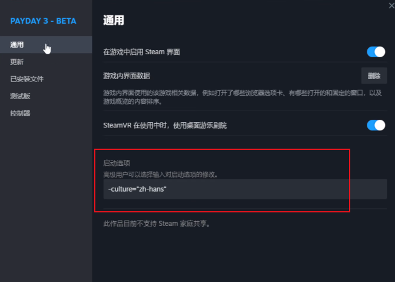Click the 高级用户 launch options hint text
395x282 pixels.
coord(160,174)
